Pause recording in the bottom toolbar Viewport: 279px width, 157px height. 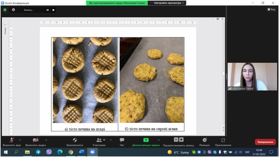[176, 140]
